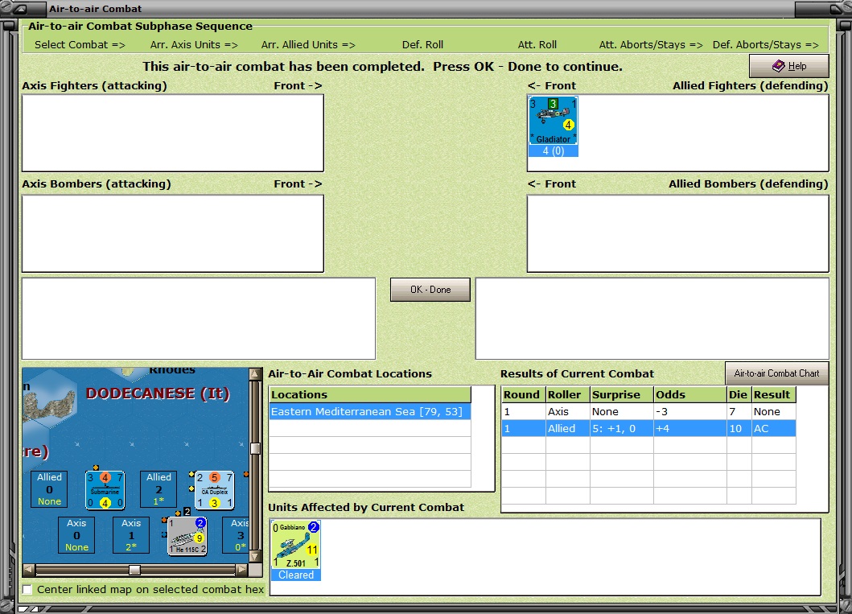Image resolution: width=852 pixels, height=614 pixels.
Task: Click the He 115C aircraft counter on map
Action: point(187,536)
